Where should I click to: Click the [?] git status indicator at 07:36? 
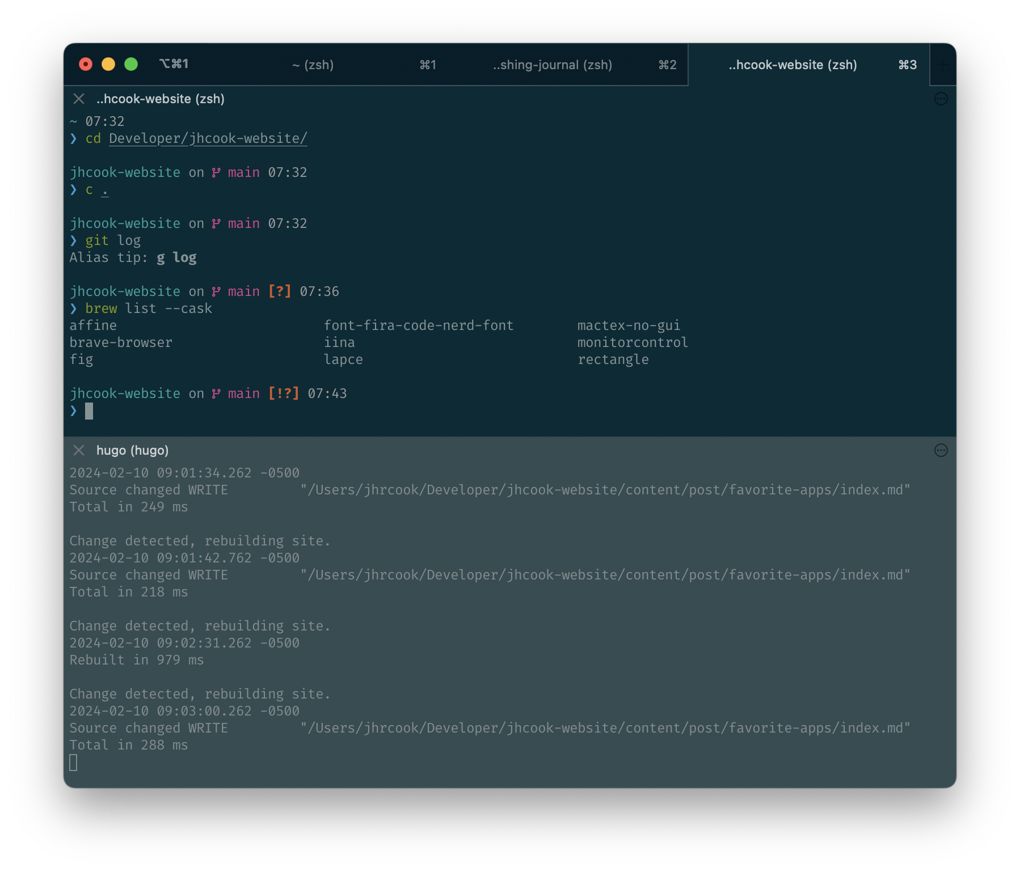pyautogui.click(x=280, y=291)
